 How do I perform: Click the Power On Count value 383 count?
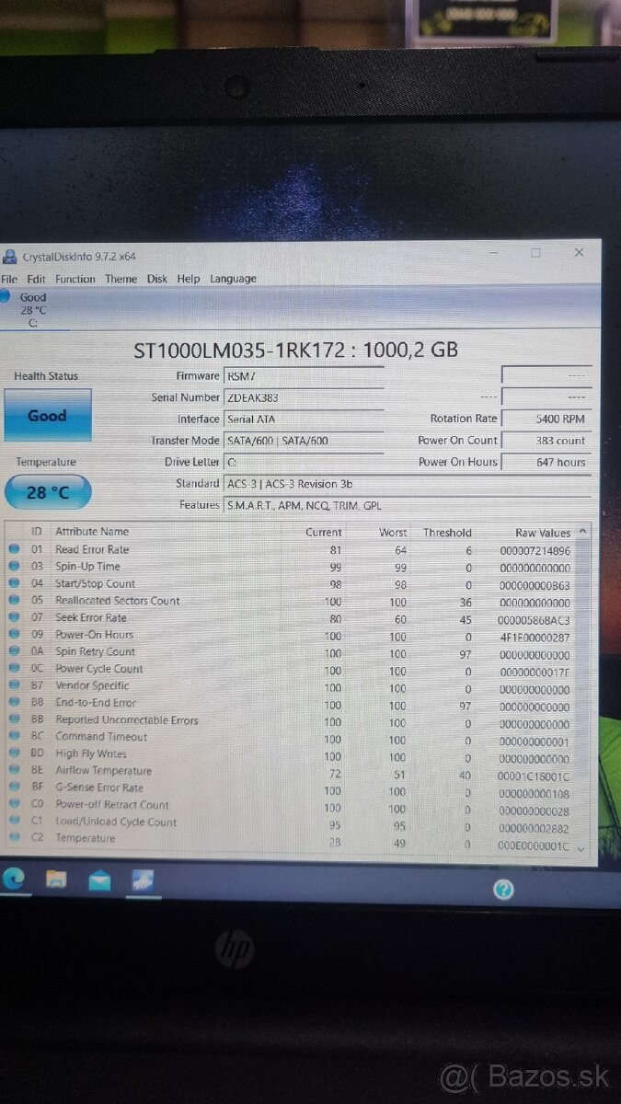(546, 441)
